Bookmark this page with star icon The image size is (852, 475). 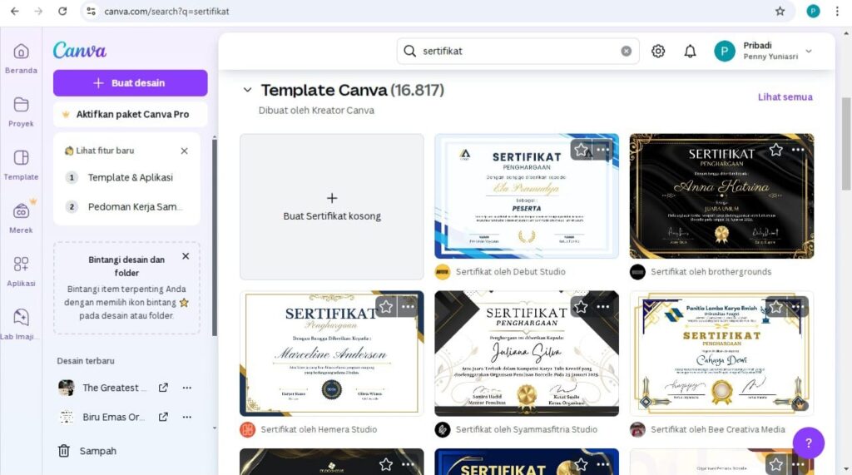pos(780,11)
